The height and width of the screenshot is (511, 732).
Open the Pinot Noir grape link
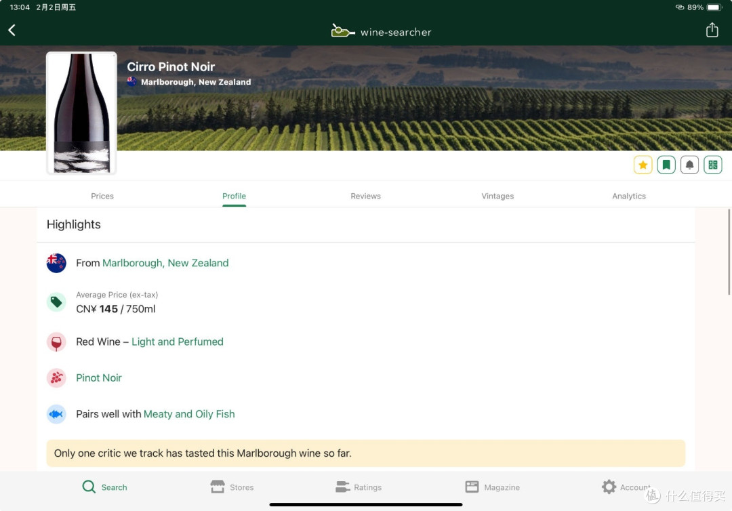99,377
